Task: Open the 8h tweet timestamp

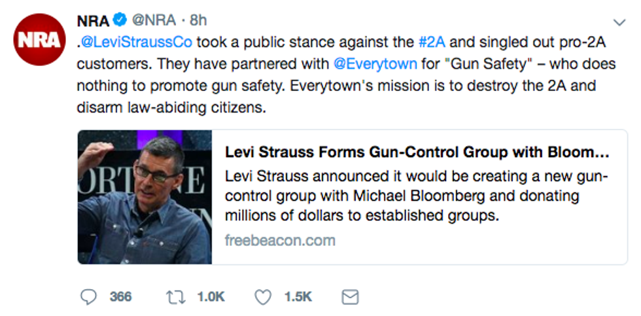Action: click(198, 21)
